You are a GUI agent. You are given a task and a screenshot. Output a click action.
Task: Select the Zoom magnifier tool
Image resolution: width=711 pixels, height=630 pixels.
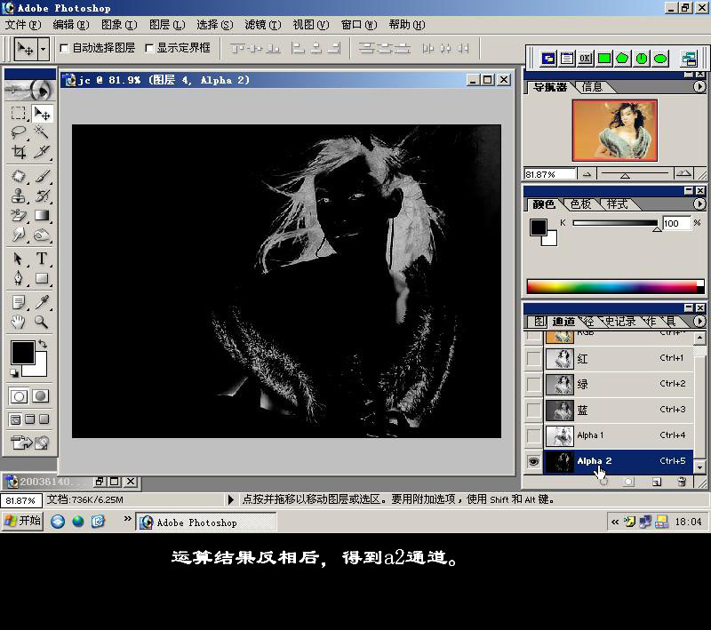click(x=42, y=322)
